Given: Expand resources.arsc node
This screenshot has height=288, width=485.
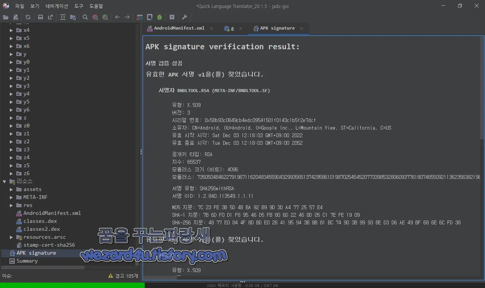Looking at the screenshot, I should point(11,237).
